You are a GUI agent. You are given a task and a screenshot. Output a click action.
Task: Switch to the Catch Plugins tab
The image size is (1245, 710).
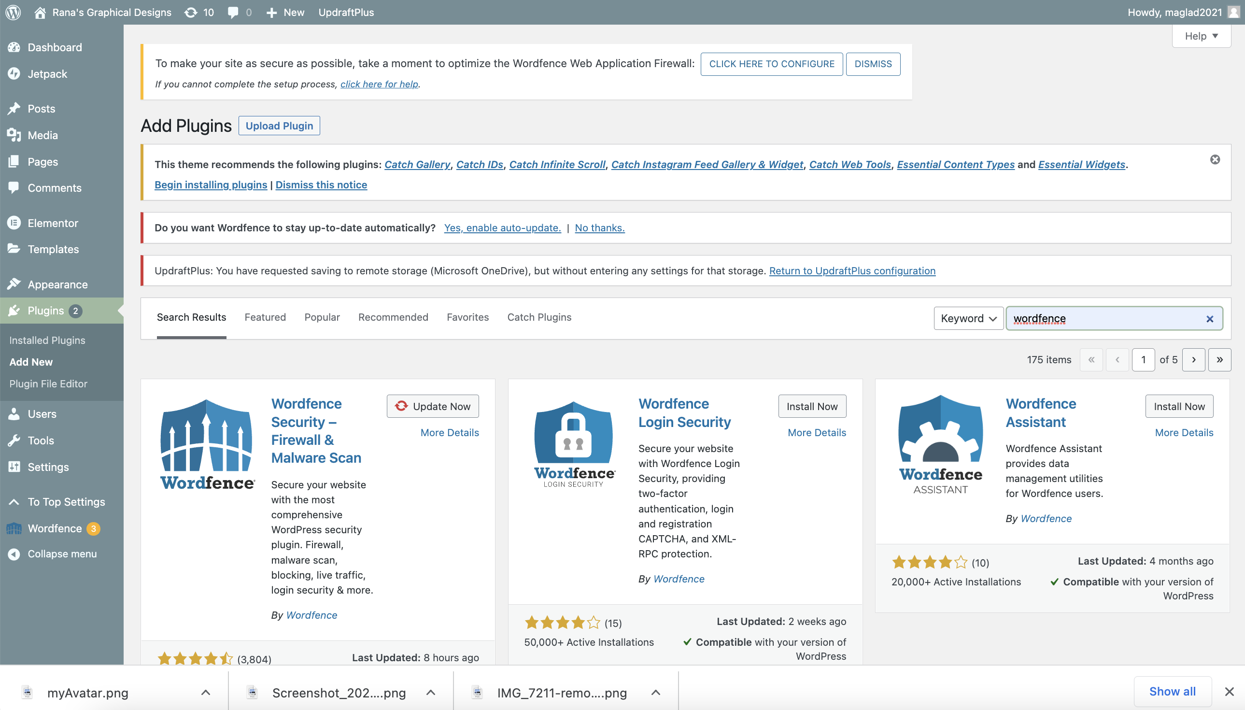[x=539, y=317]
